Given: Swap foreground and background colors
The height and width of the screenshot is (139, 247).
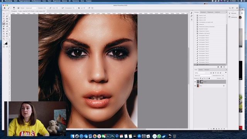Looking at the screenshot, I should (x=7, y=41).
